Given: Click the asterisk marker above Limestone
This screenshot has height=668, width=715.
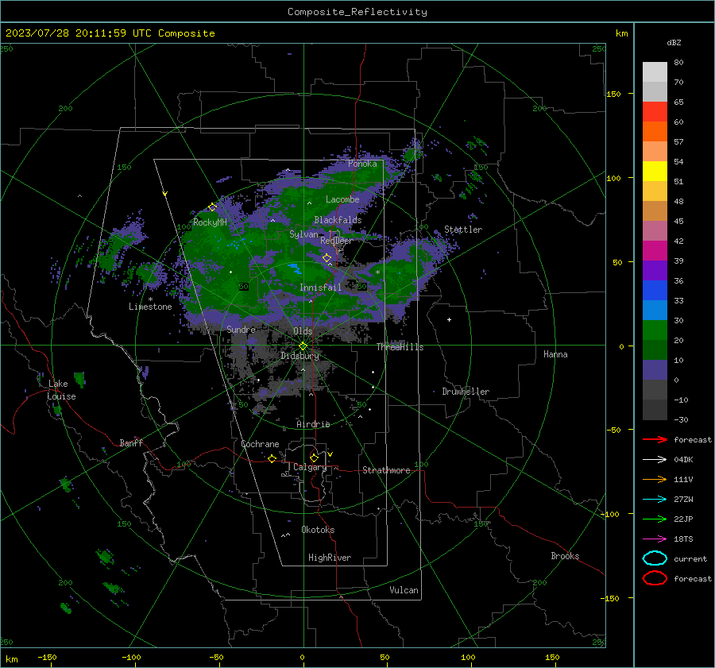Looking at the screenshot, I should point(150,299).
